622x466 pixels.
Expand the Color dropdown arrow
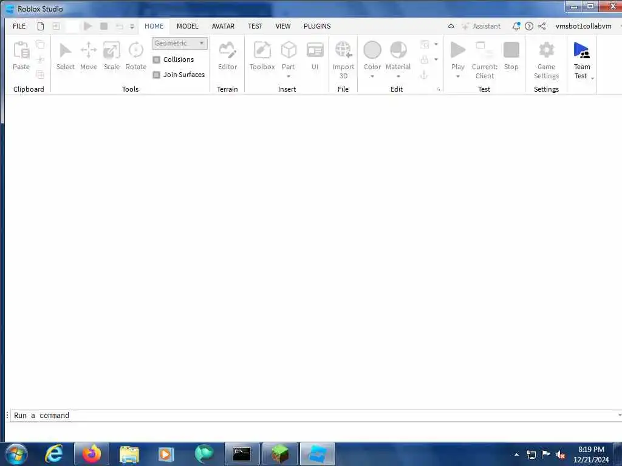[x=372, y=76]
